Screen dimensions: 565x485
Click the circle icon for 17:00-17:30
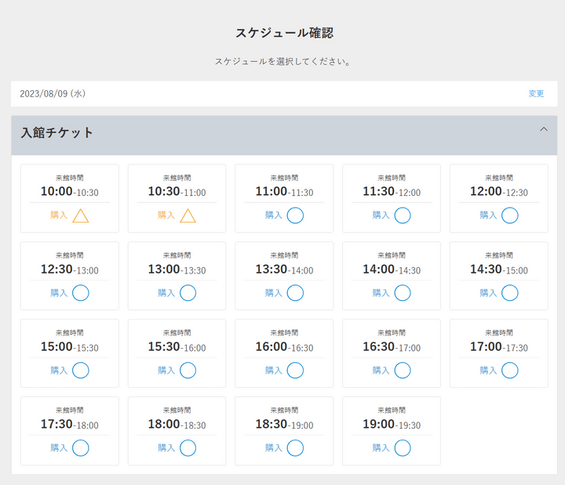pos(509,370)
